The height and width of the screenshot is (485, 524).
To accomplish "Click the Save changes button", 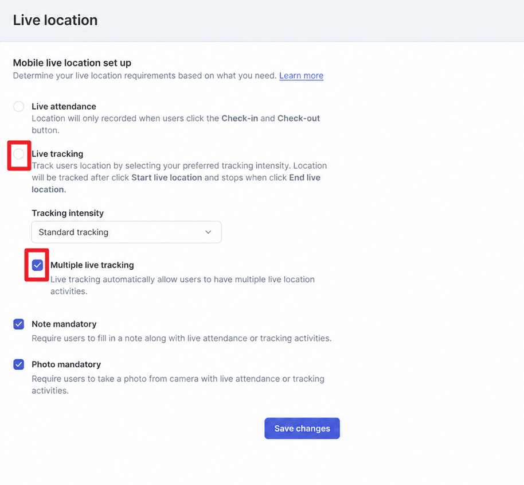I will coord(302,429).
